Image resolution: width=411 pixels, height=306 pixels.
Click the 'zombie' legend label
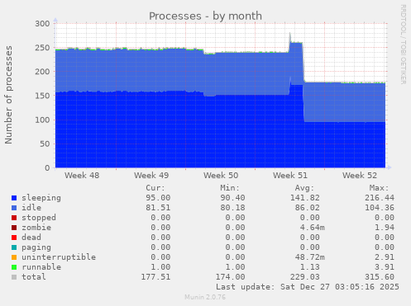36,228
